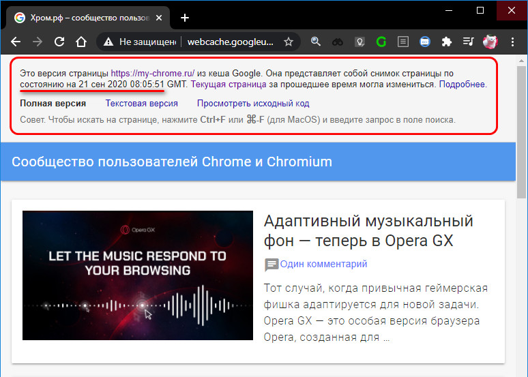Open the Подробнее link

(463, 84)
